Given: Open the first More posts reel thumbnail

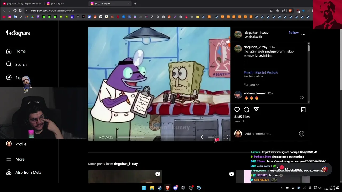Looking at the screenshot, I should 125,177.
